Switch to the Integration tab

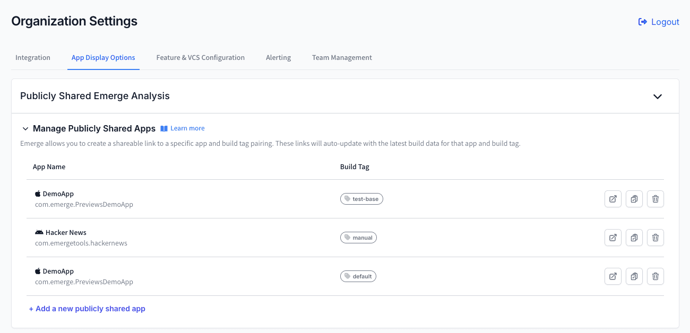point(33,57)
